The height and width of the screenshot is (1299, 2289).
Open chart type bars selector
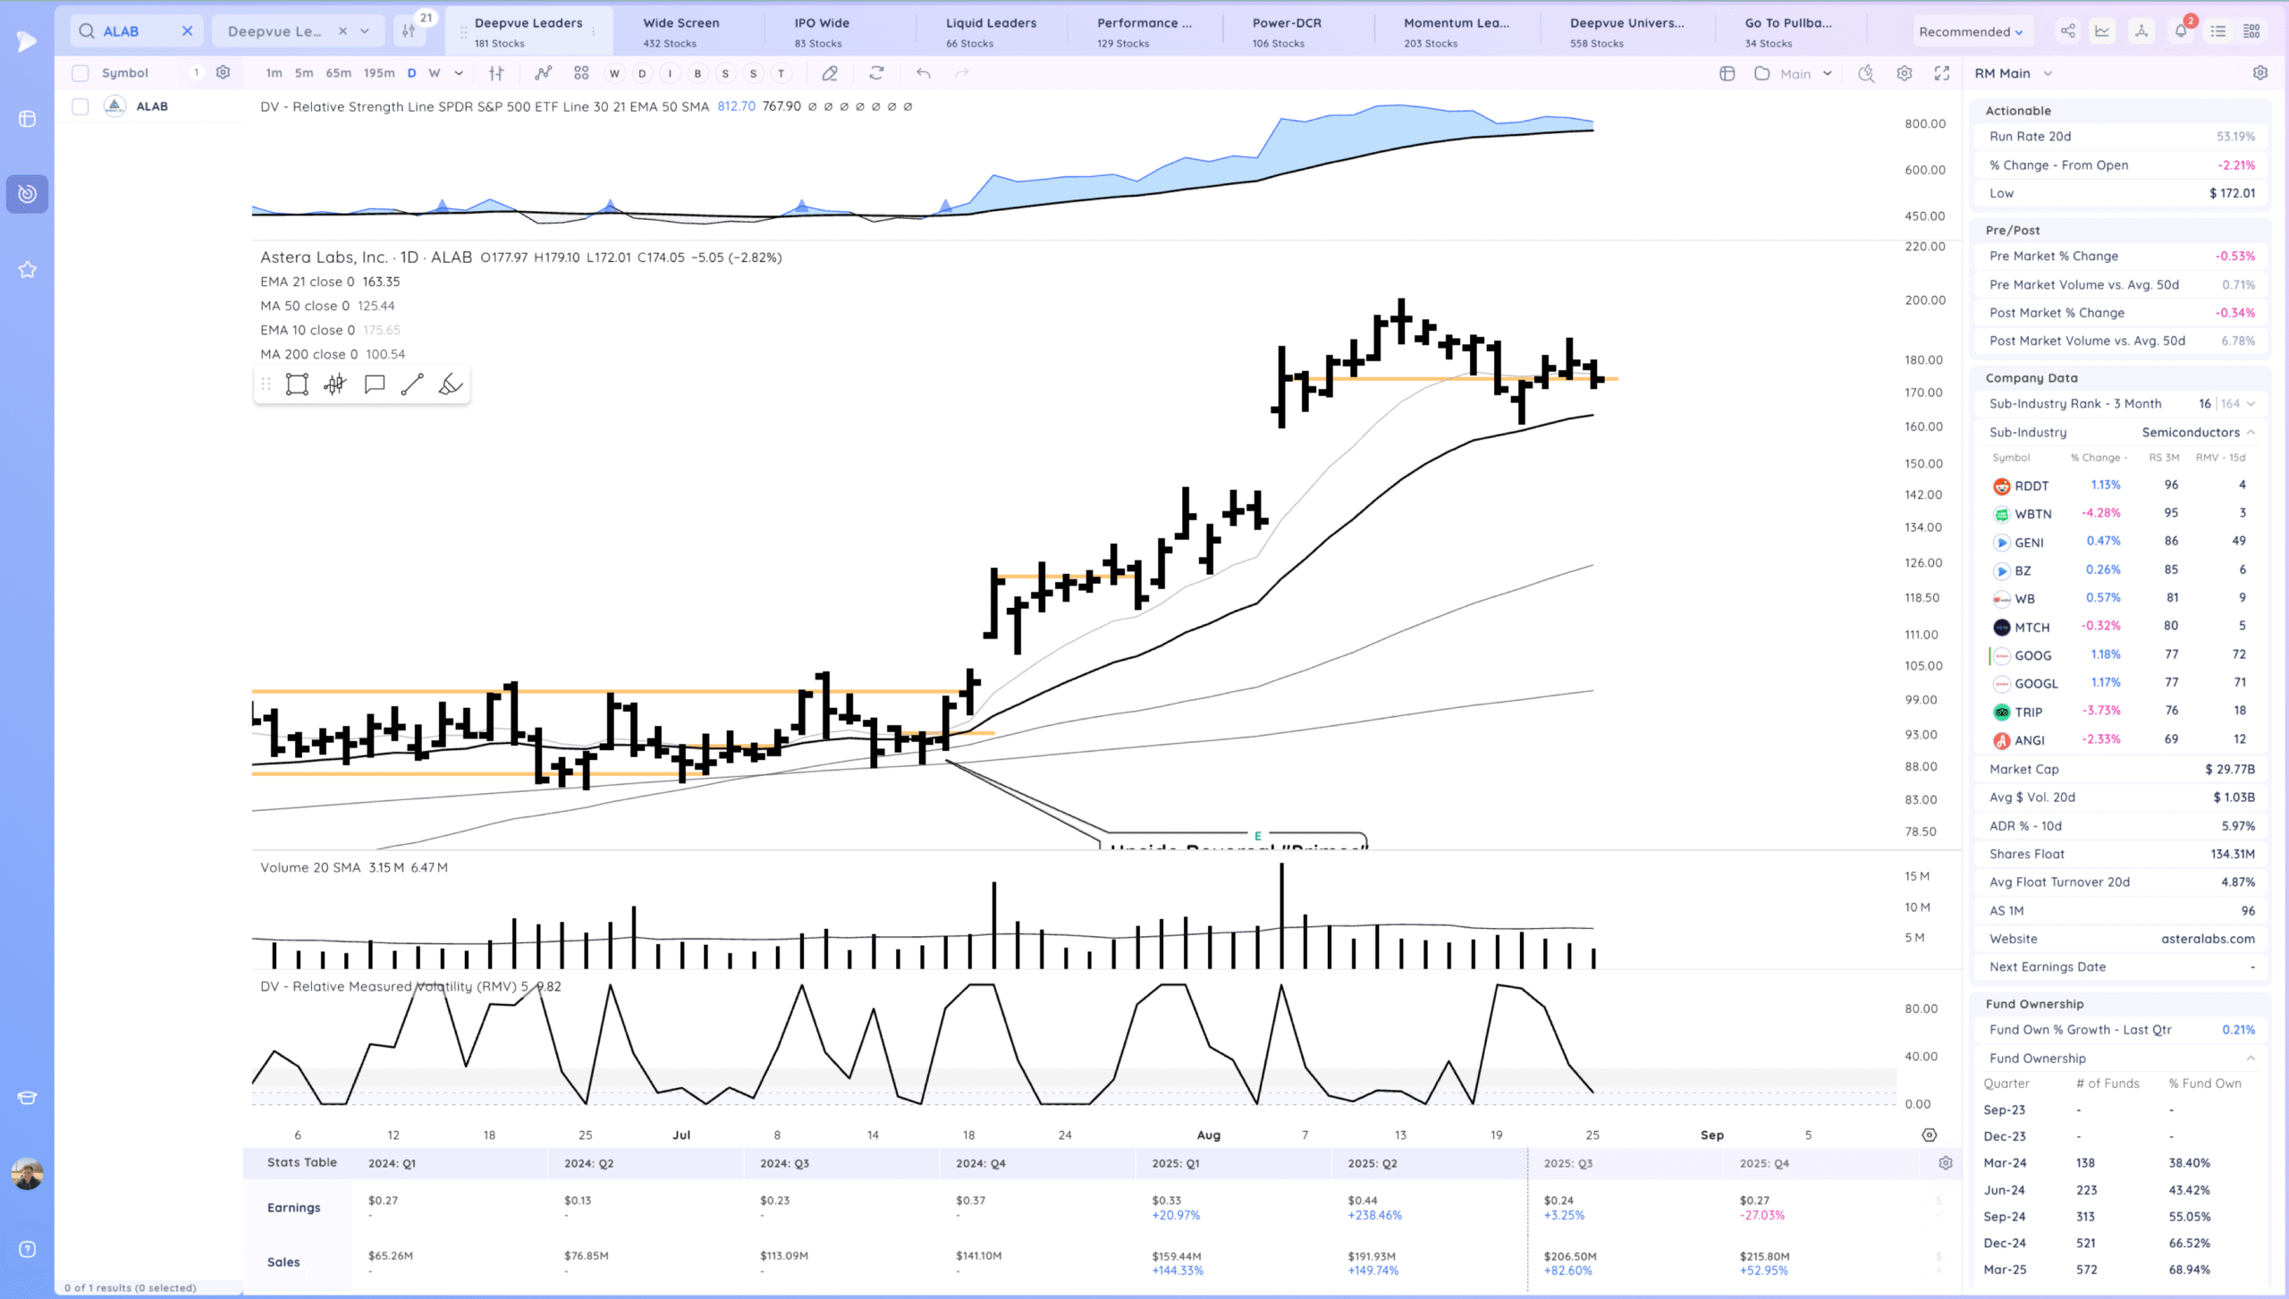pyautogui.click(x=496, y=73)
